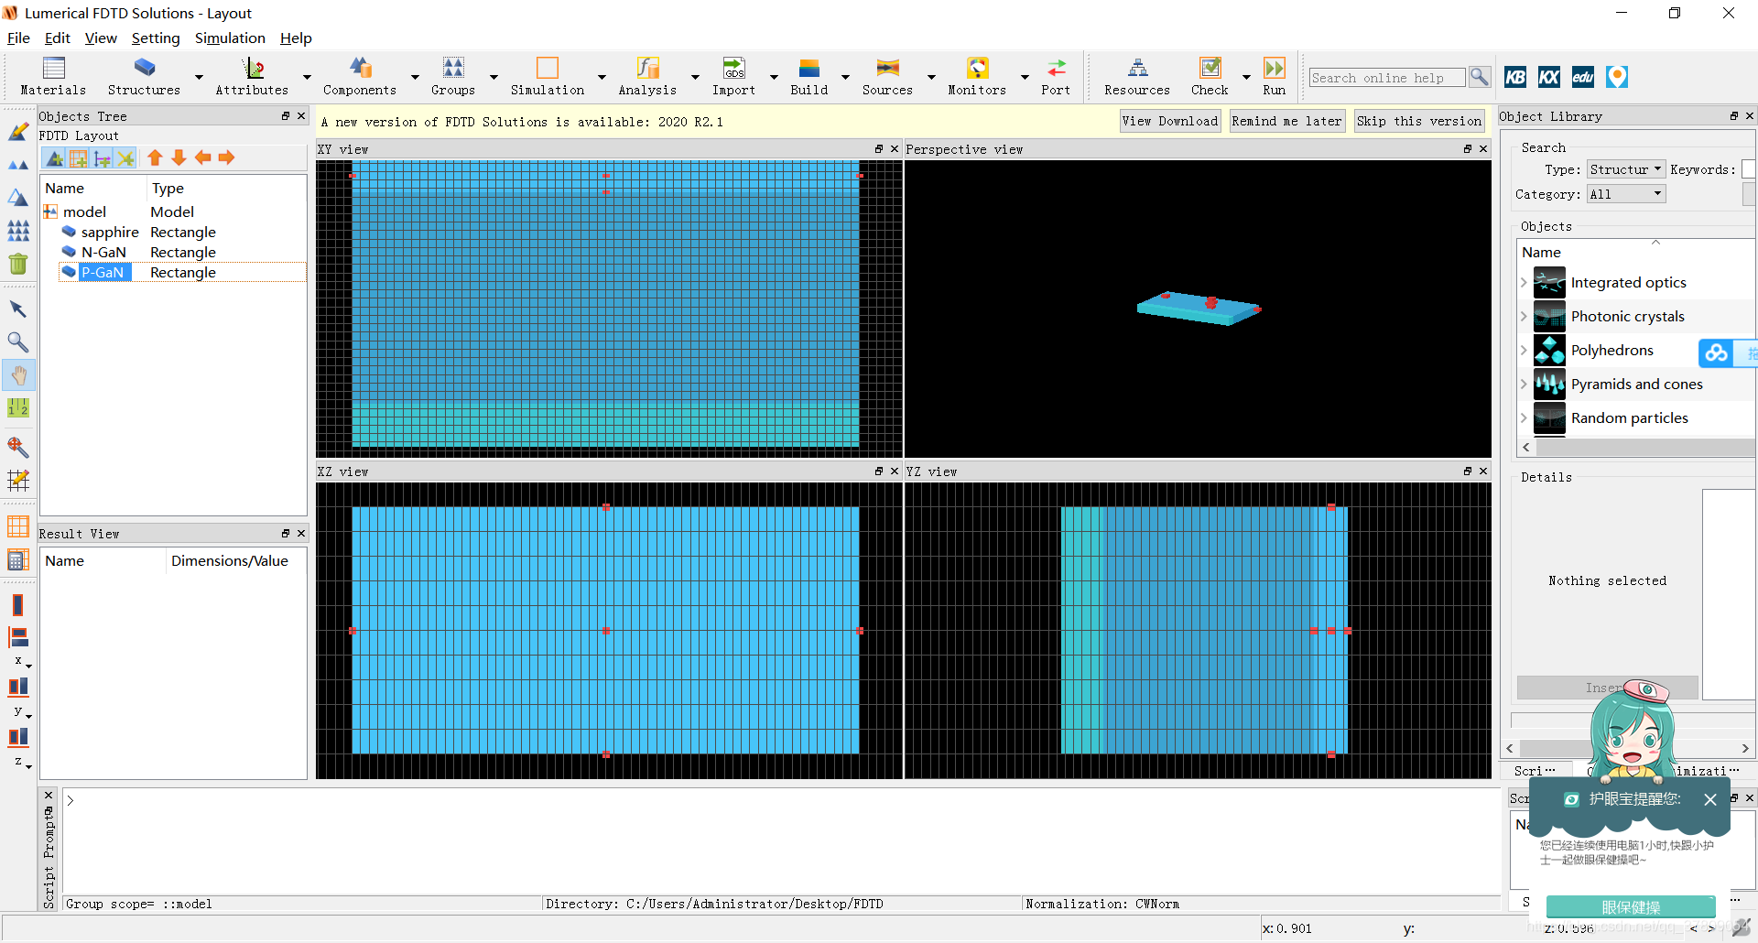The width and height of the screenshot is (1758, 943).
Task: Click the script prompt input area
Action: tap(780, 841)
